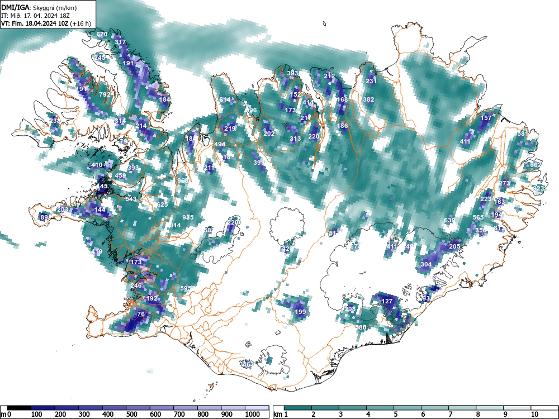Click the visibility value '273' on the map
The height and width of the screenshot is (419, 559).
pyautogui.click(x=504, y=183)
